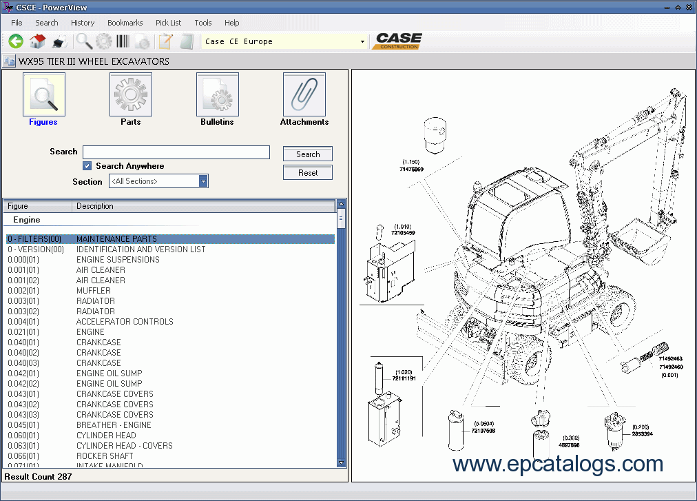Click the figure list scrollbar thumb
Screen dimensions: 697x501
[x=341, y=218]
